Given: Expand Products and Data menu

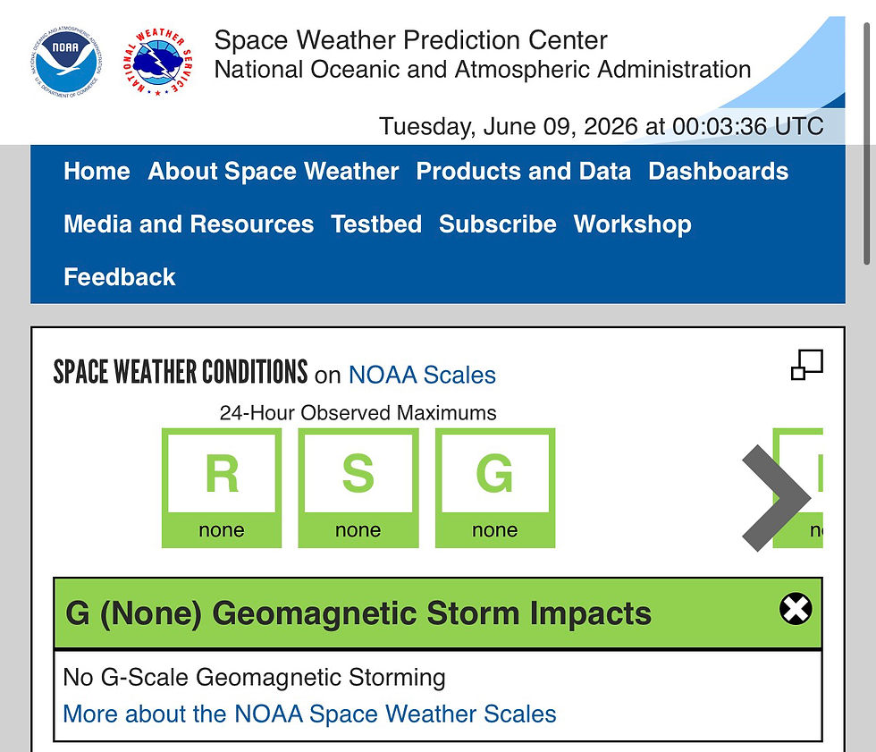Looking at the screenshot, I should (524, 171).
